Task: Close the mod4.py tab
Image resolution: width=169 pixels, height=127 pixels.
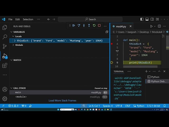Action: coord(130,26)
